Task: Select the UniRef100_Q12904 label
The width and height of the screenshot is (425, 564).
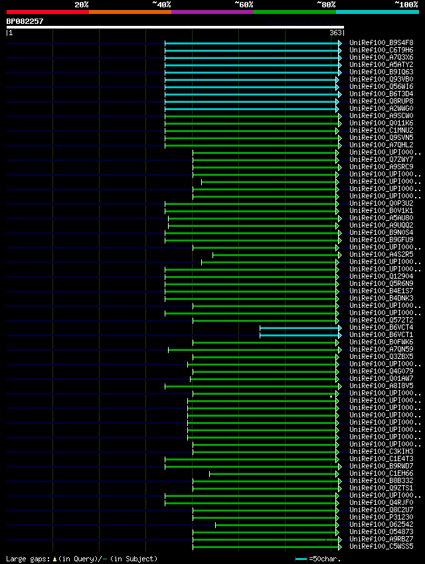Action: 381,276
